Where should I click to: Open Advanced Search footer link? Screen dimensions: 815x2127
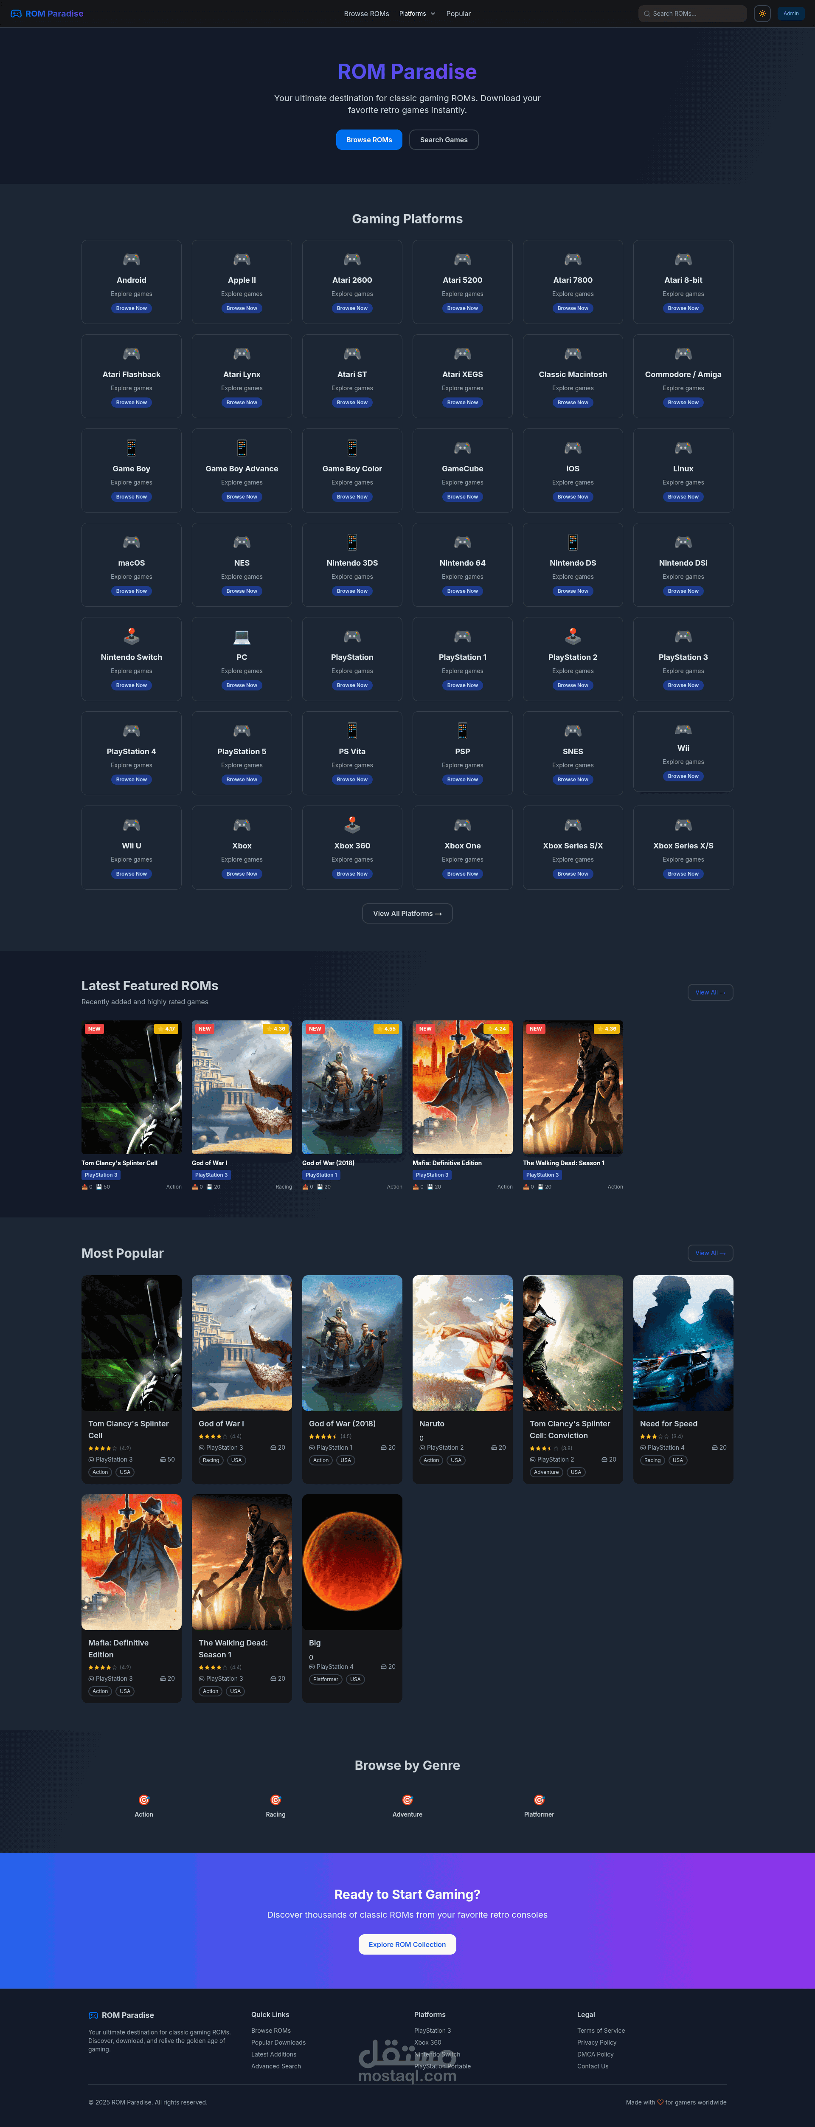click(x=276, y=2067)
